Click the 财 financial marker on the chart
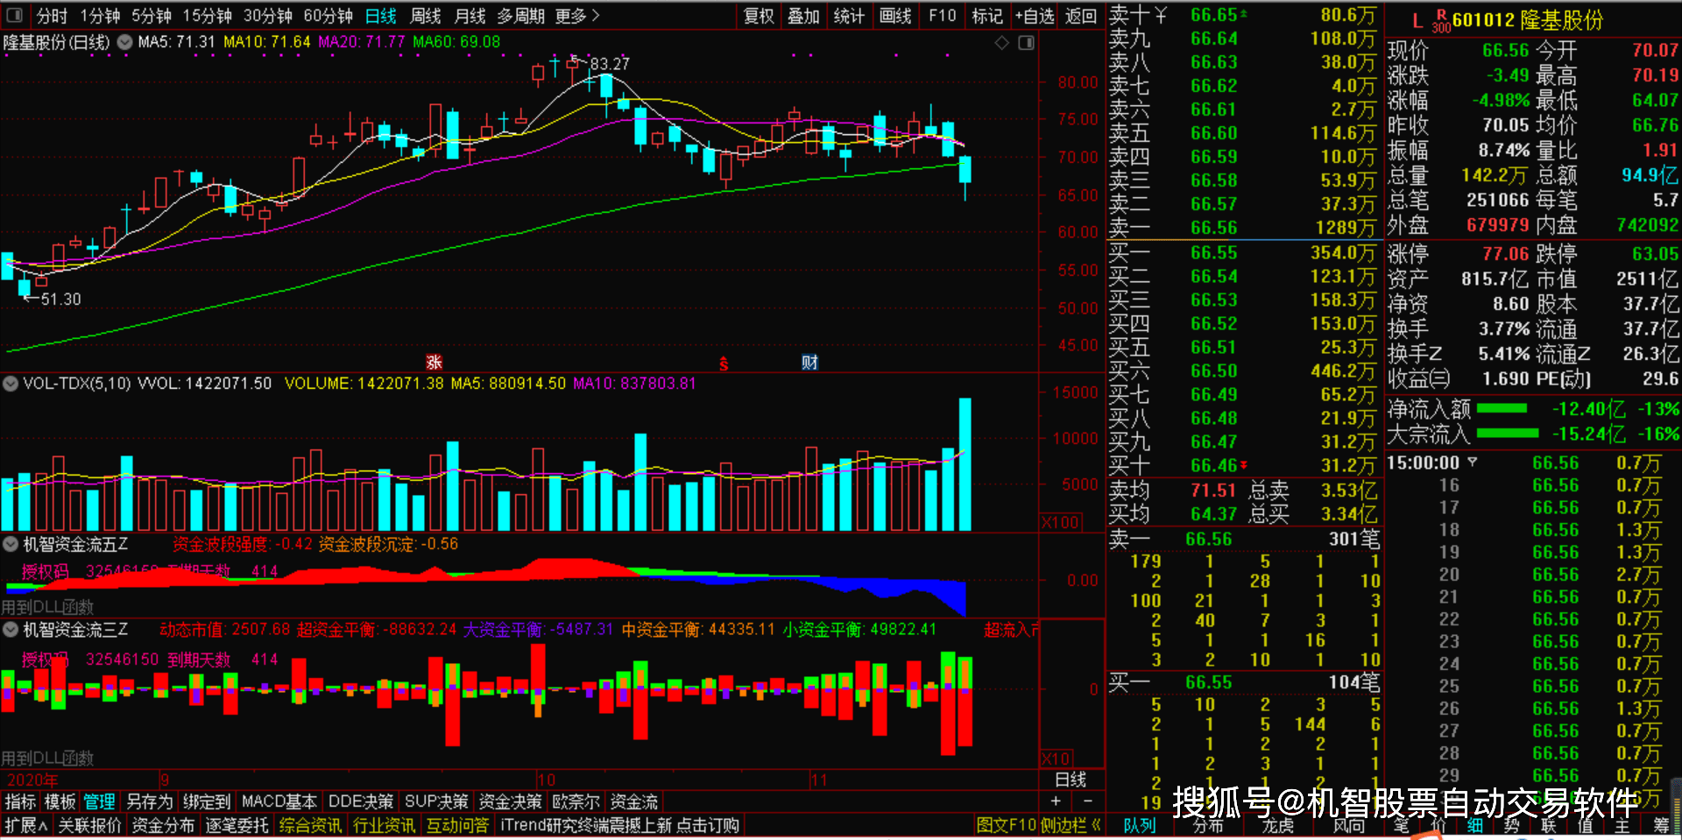Viewport: 1682px width, 840px height. tap(809, 362)
